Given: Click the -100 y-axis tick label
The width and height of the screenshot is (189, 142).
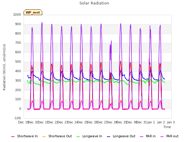Looking at the screenshot, I should [x=17, y=118].
